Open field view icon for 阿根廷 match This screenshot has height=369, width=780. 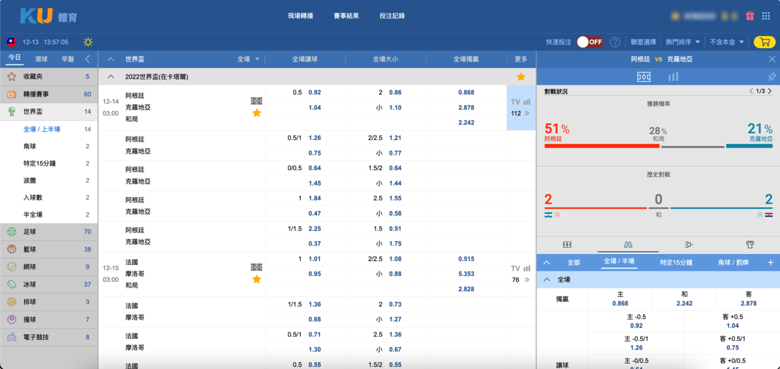tap(257, 101)
